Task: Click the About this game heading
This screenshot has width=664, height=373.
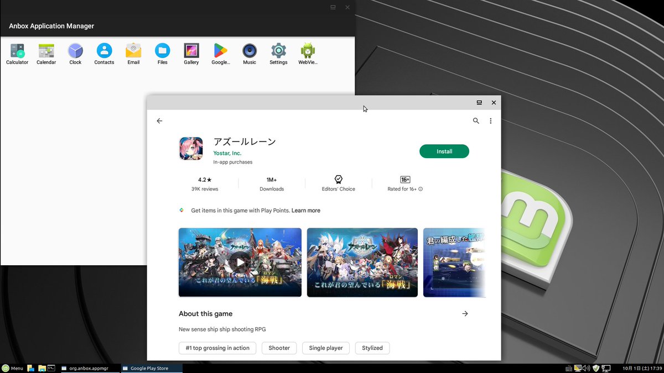Action: click(x=205, y=314)
